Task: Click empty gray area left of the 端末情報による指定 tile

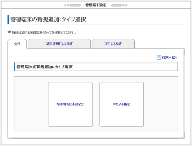Action: tap(31, 104)
